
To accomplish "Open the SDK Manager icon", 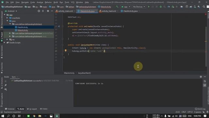I will click(199, 7).
